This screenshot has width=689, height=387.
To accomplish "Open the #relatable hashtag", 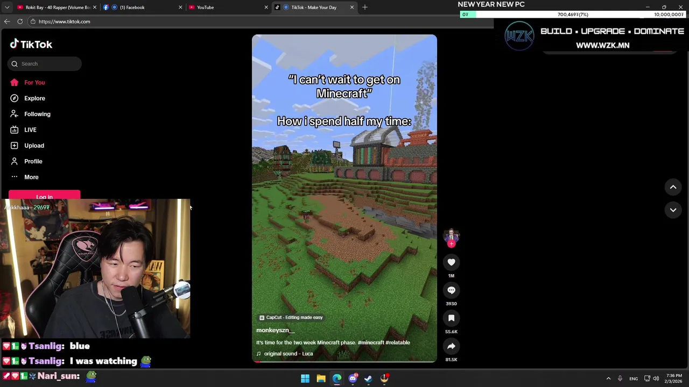I will point(398,342).
